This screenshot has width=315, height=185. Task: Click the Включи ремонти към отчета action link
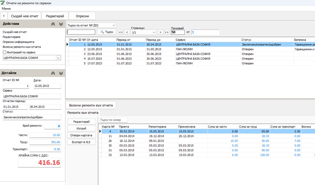point(22,47)
